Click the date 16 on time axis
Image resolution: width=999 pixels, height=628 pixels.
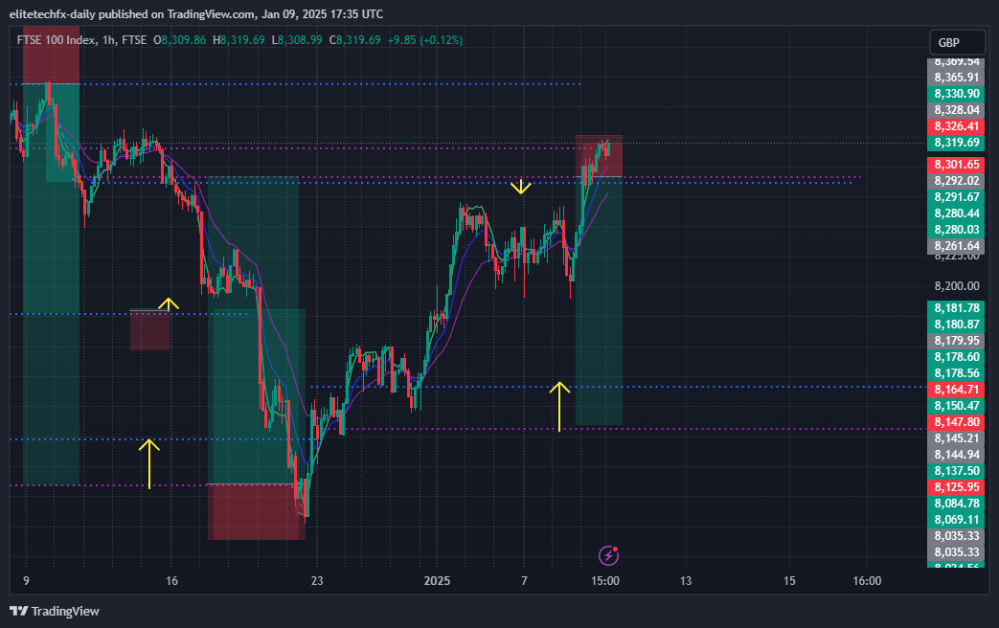171,580
